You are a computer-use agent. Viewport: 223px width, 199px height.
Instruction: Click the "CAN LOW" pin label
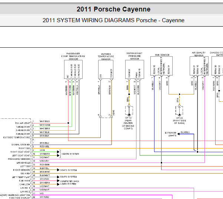click(x=25, y=184)
